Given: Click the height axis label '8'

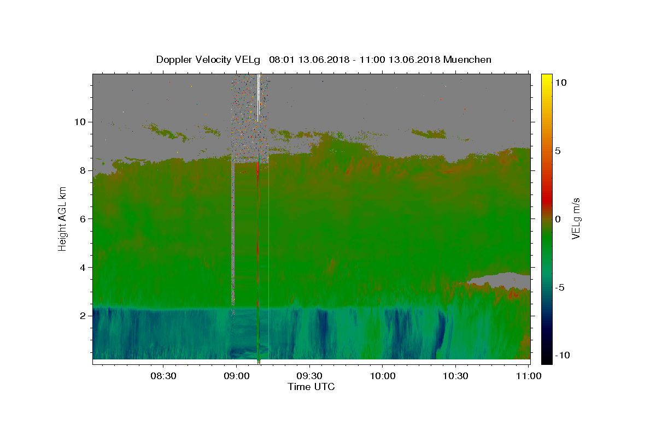Looking at the screenshot, I should [x=83, y=170].
